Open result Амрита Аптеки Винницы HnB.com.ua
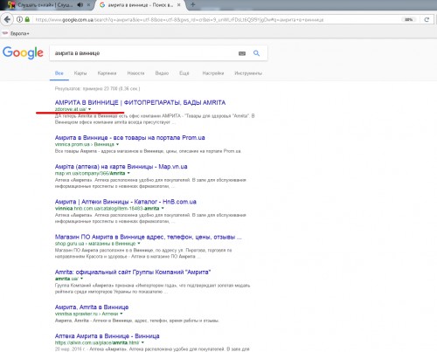Screen dimensions: 437x352 [x=126, y=202]
